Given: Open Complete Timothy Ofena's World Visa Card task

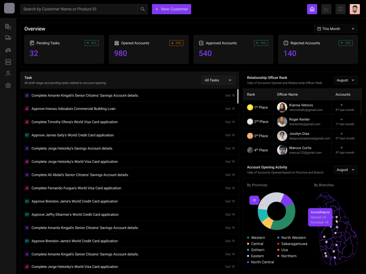Looking at the screenshot, I should (x=130, y=122).
